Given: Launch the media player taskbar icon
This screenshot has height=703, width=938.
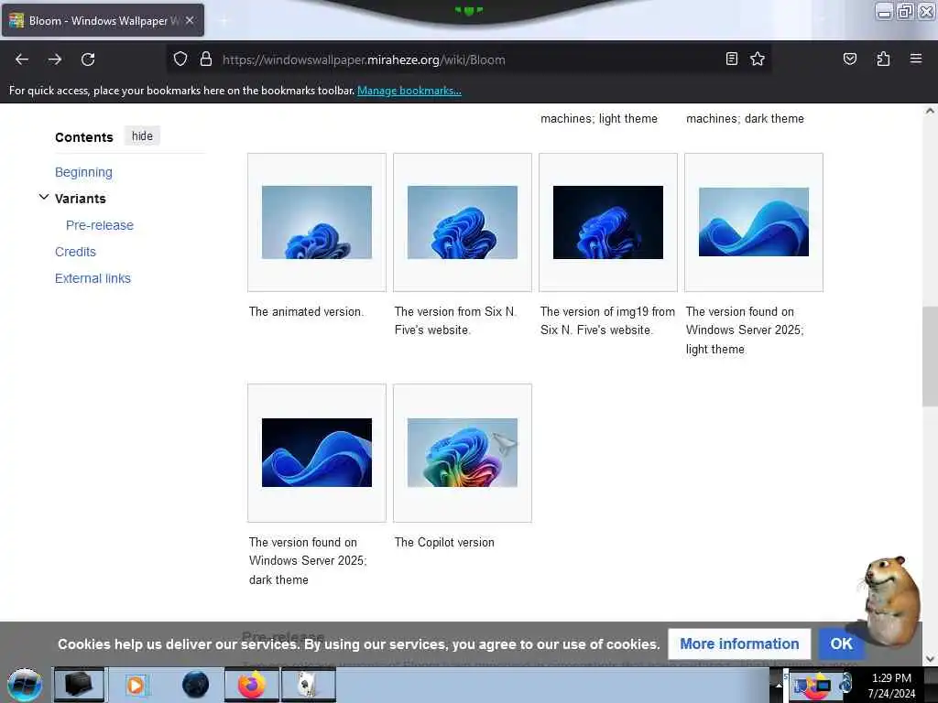Looking at the screenshot, I should point(136,685).
